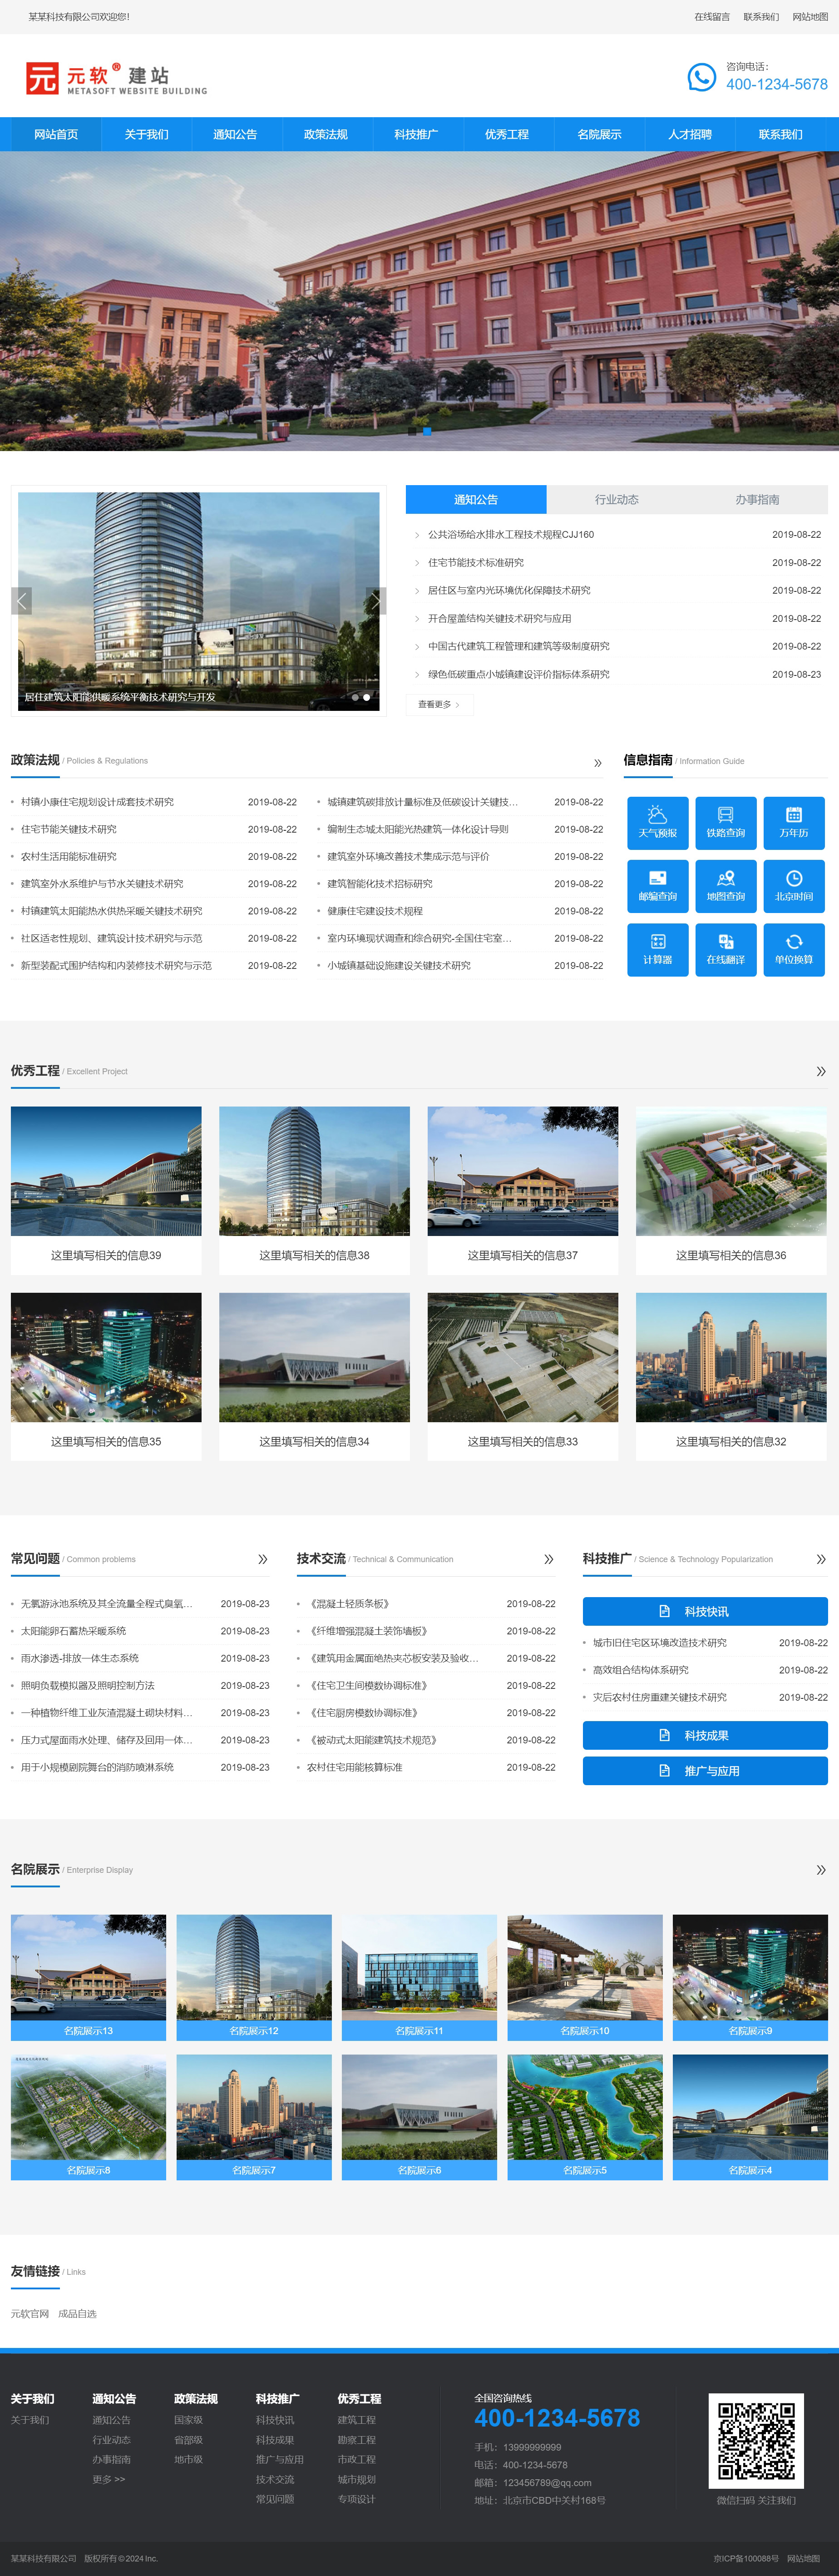
Task: Click 在线留言 in the top bar
Action: 712,17
